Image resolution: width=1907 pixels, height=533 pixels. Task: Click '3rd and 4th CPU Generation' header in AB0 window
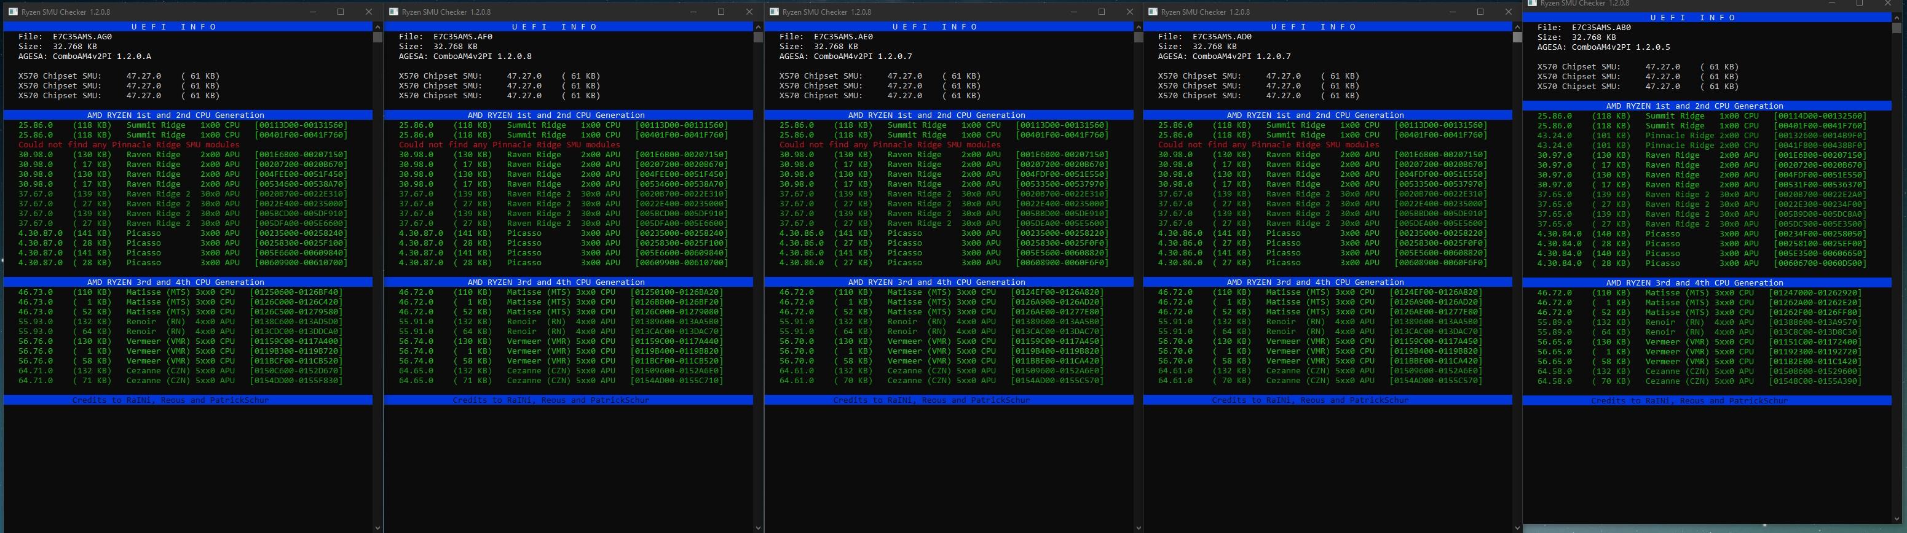coord(1707,283)
